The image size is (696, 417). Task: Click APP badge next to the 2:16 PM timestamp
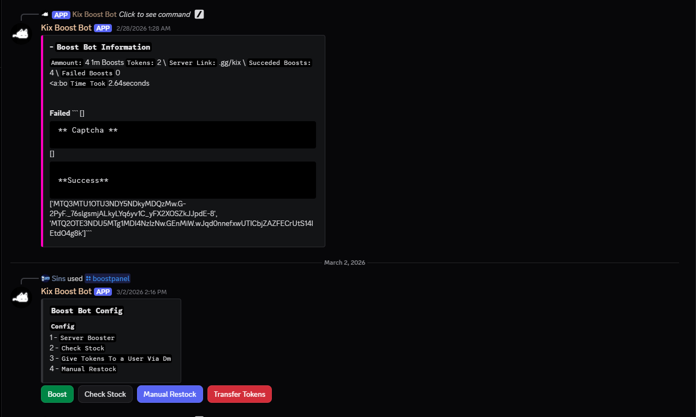pos(103,292)
